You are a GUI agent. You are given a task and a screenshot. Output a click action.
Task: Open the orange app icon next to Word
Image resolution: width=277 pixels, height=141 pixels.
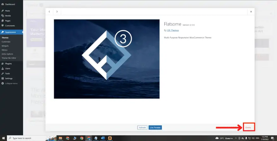[110, 138]
